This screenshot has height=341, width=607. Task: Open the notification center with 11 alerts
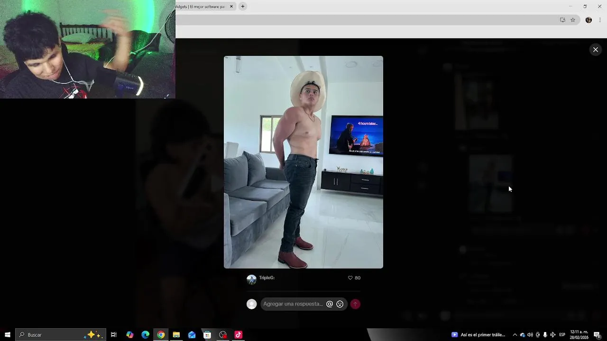pyautogui.click(x=598, y=335)
